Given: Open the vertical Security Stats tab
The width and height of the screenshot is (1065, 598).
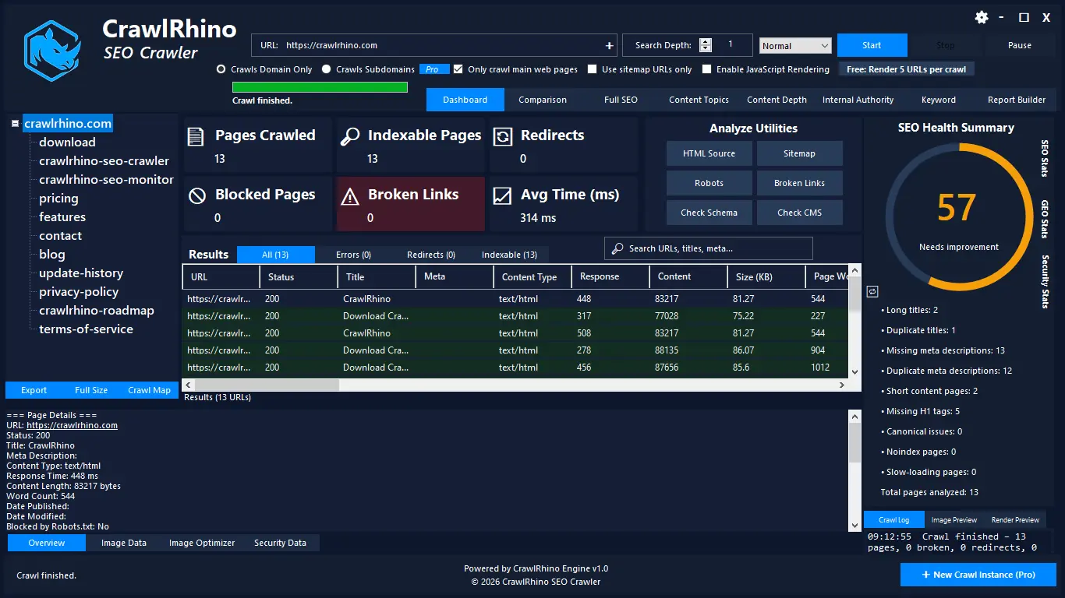Looking at the screenshot, I should pyautogui.click(x=1046, y=282).
